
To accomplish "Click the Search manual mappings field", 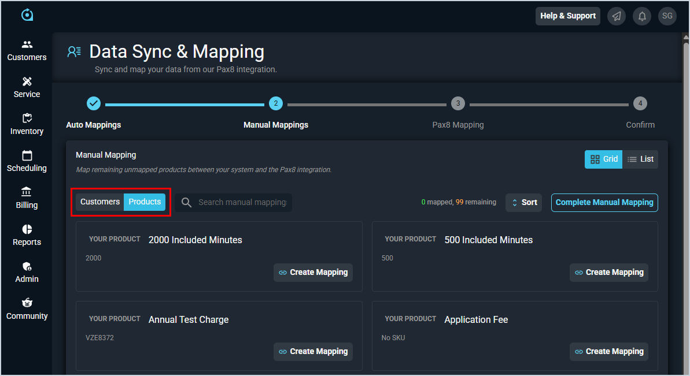I will point(242,203).
